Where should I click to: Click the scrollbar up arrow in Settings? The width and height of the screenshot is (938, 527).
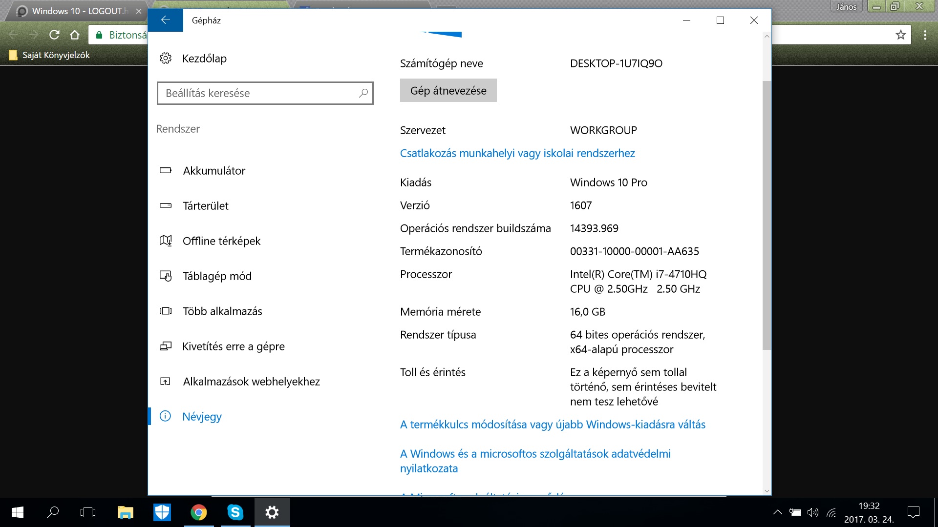[767, 36]
